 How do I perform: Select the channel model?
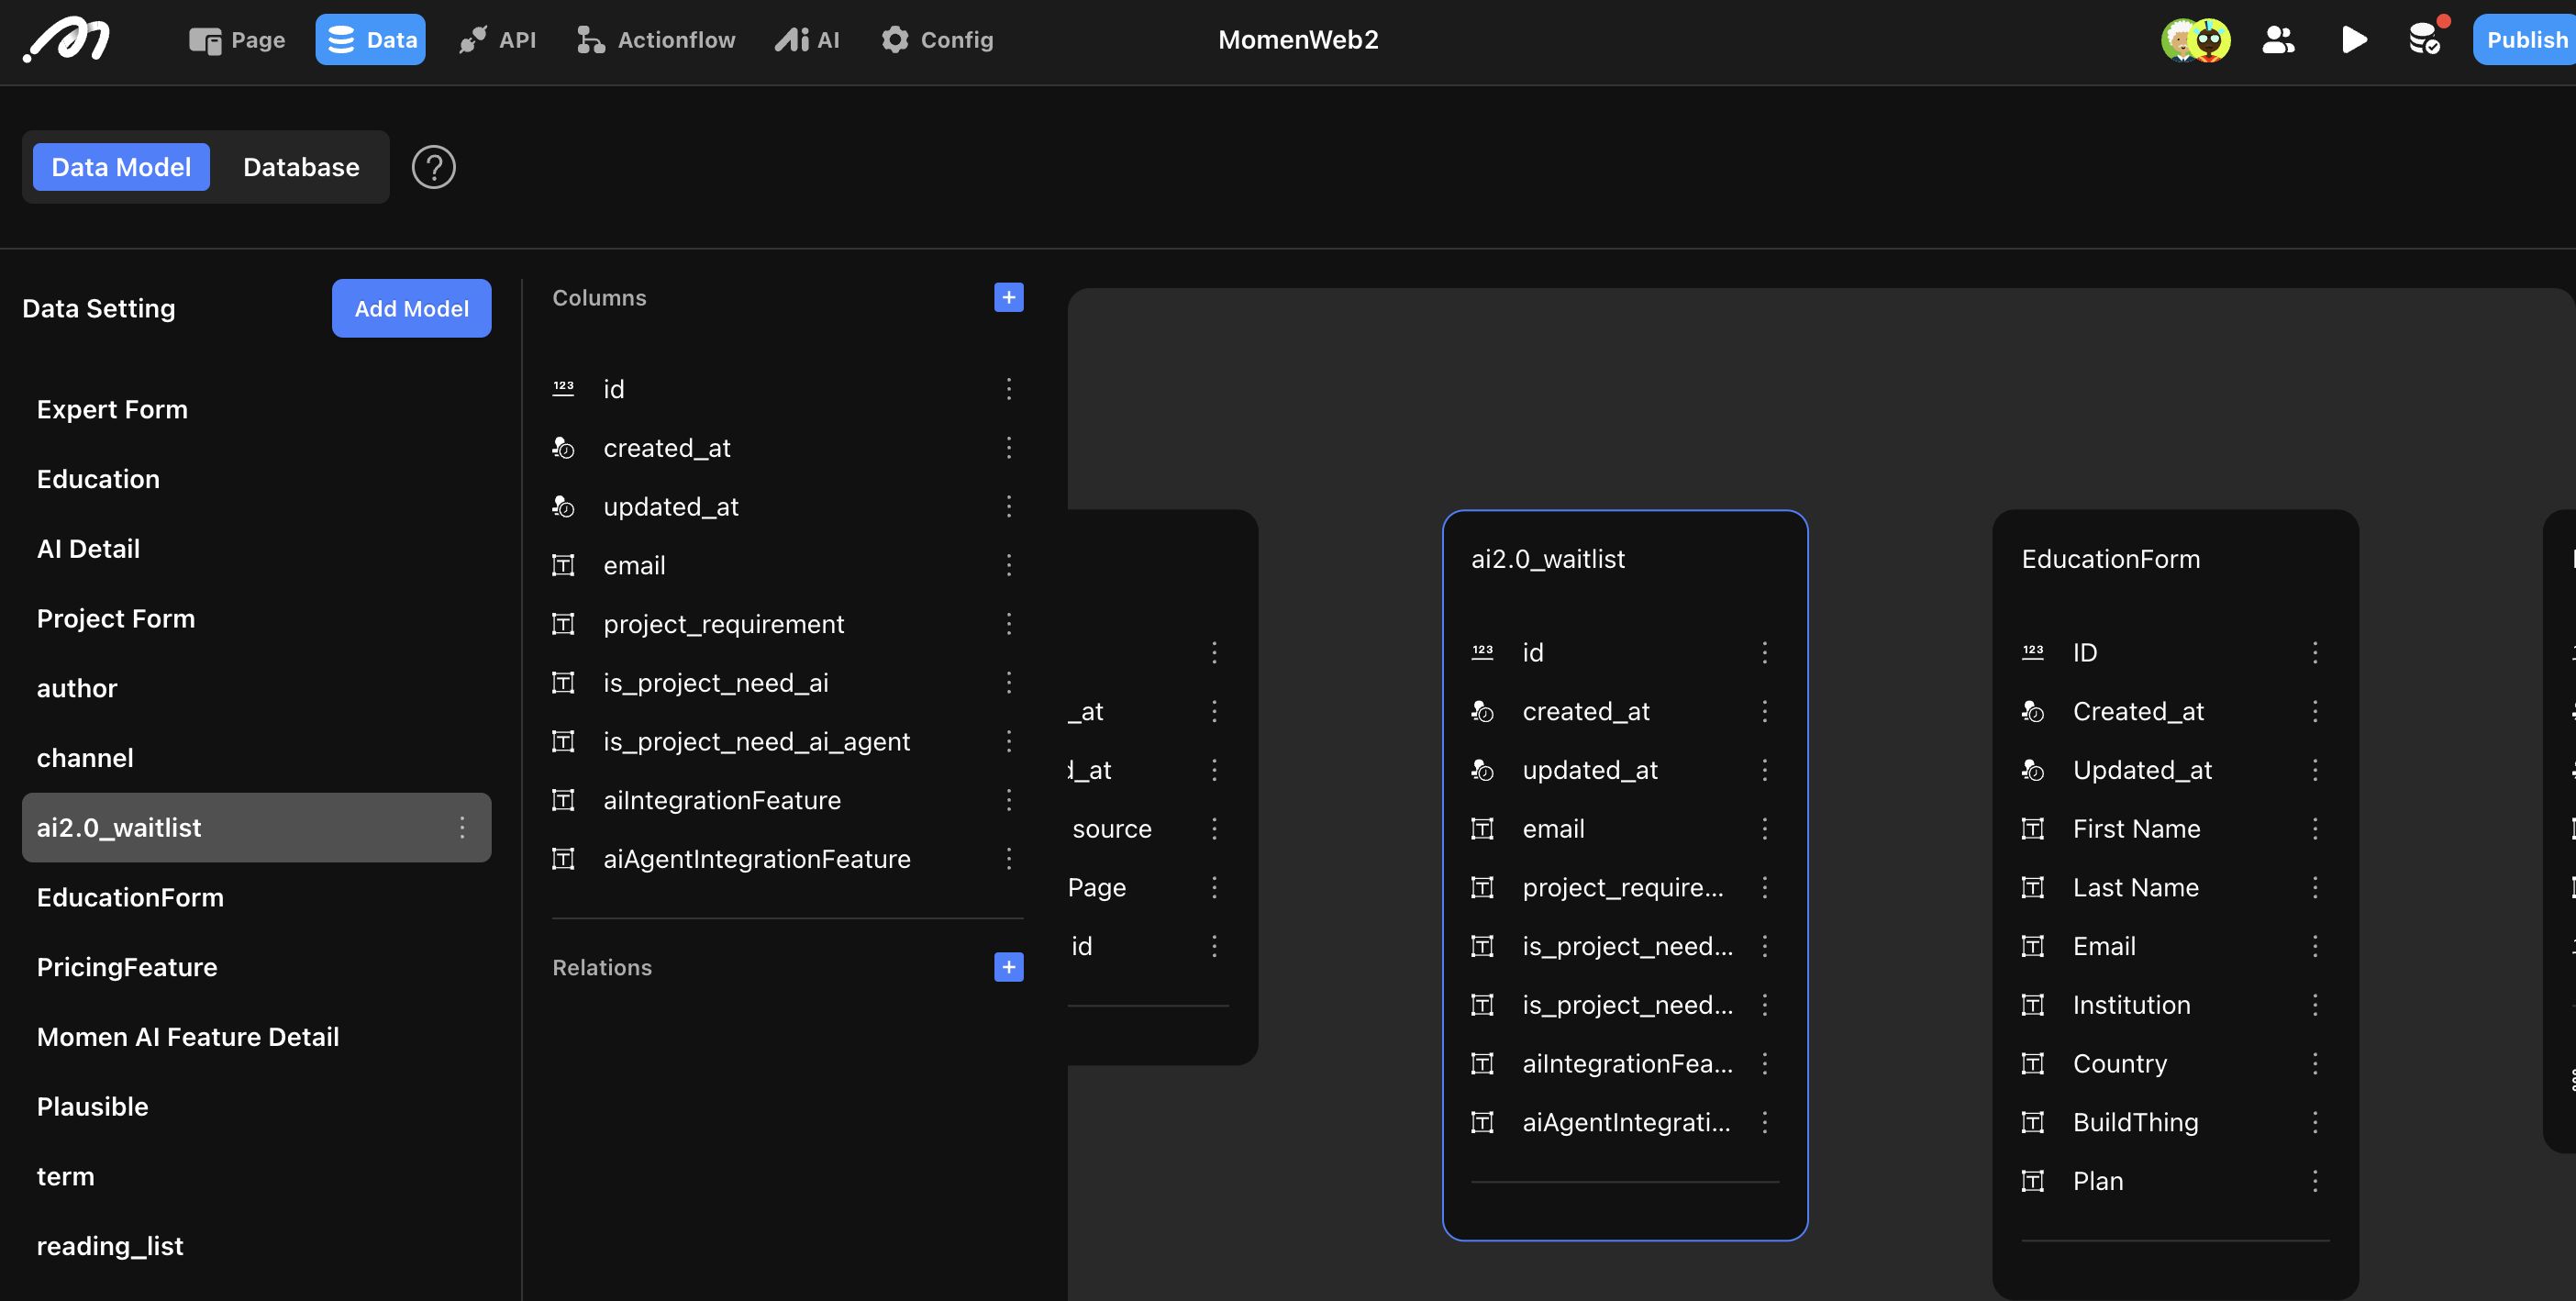click(256, 758)
